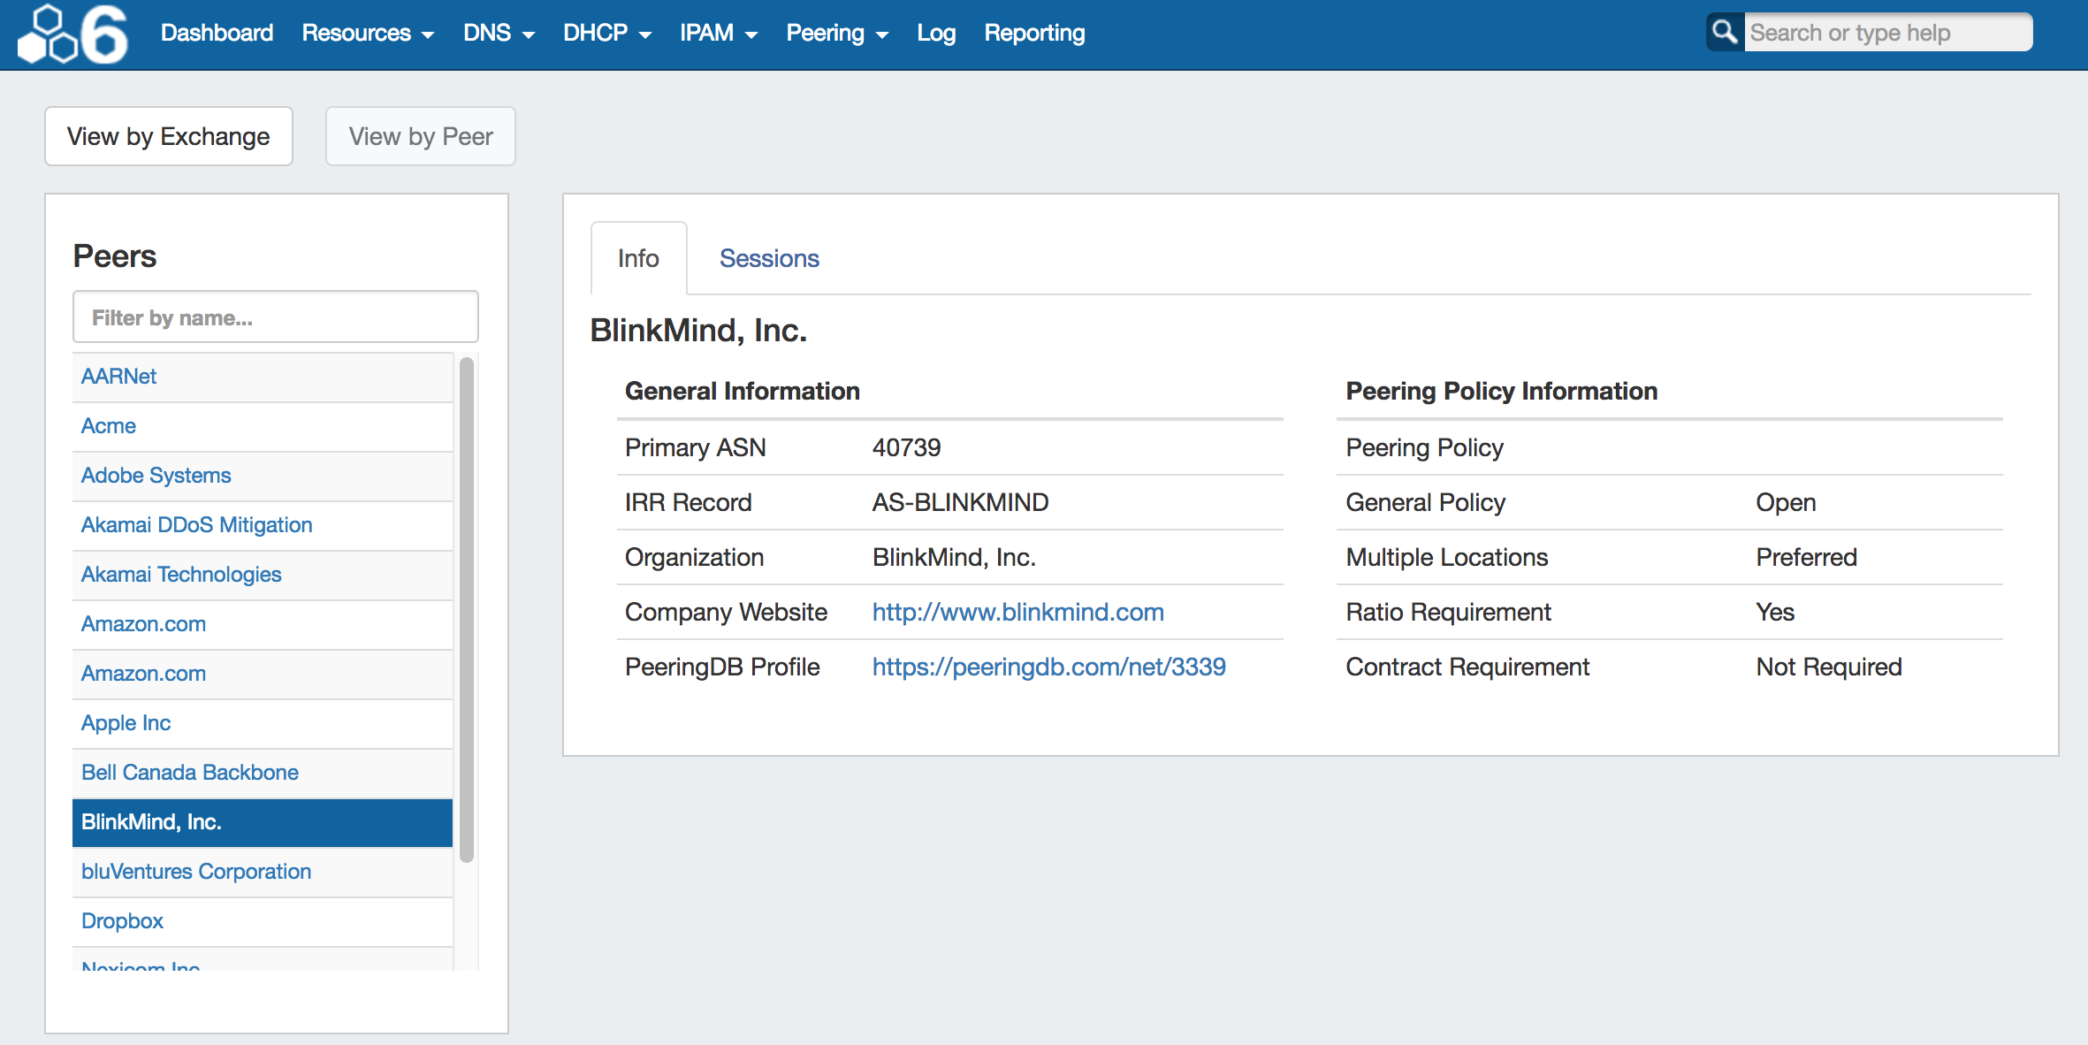The image size is (2088, 1045).
Task: Expand the Resources dropdown menu
Action: (x=367, y=34)
